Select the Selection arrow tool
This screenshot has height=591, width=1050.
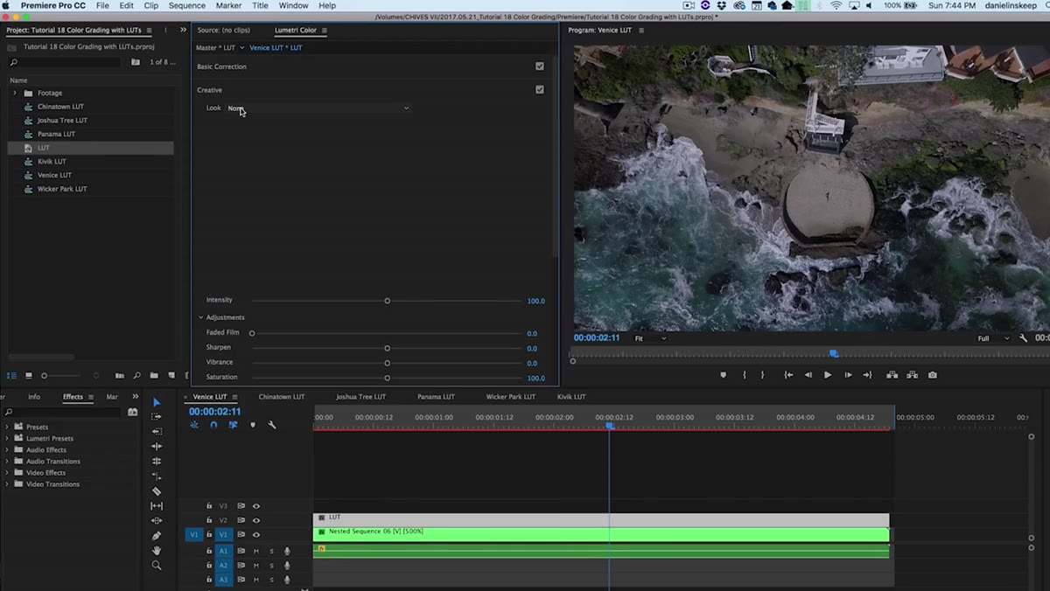[157, 402]
